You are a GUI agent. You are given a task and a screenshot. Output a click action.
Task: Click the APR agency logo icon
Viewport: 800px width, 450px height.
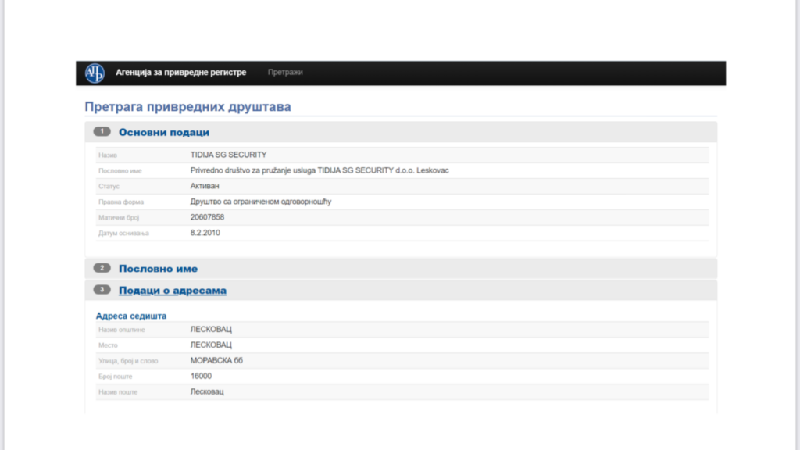pos(95,73)
